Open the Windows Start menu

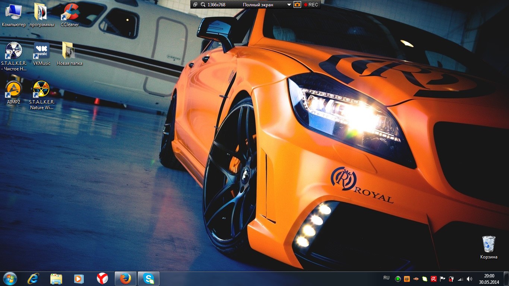10,279
